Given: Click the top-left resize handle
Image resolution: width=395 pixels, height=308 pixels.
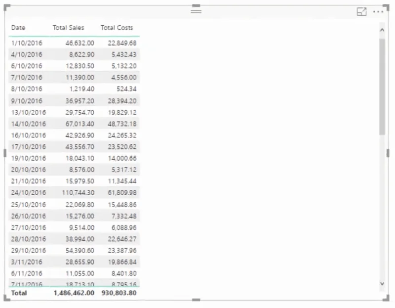Looking at the screenshot, I should [7, 7].
